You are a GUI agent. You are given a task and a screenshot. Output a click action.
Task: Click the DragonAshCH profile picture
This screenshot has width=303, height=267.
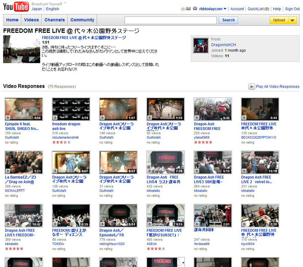pyautogui.click(x=201, y=46)
